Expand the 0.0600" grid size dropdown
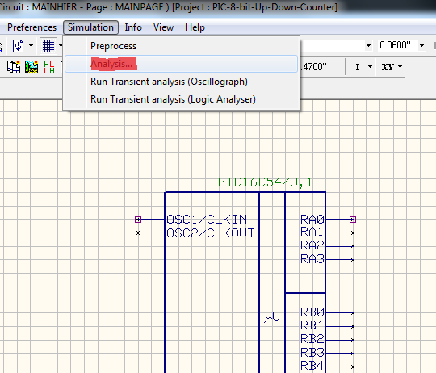 point(421,45)
